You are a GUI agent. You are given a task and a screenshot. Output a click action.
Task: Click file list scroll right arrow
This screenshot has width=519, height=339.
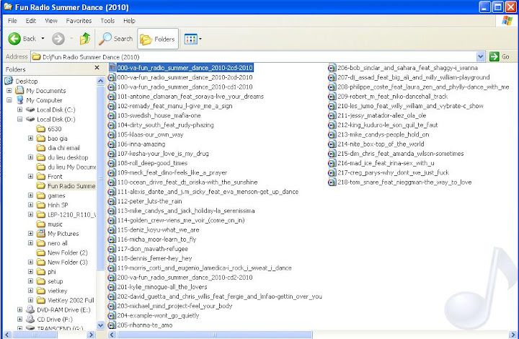(513, 335)
